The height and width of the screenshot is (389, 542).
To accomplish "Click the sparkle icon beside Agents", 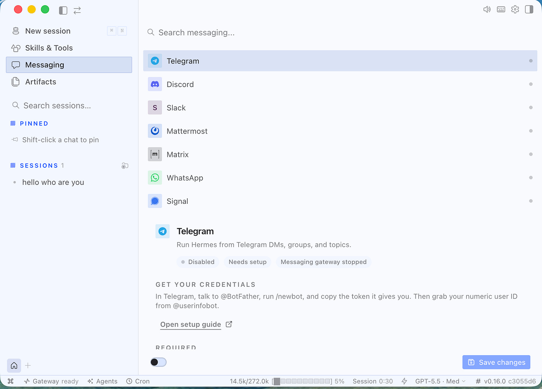I will click(x=90, y=381).
